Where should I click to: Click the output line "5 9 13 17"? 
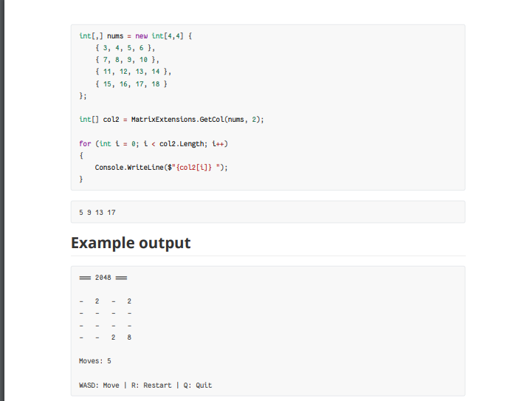[97, 213]
